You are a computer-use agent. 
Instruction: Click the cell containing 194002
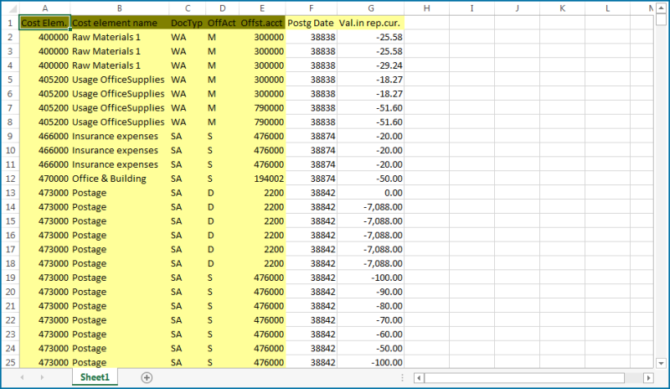pos(261,179)
